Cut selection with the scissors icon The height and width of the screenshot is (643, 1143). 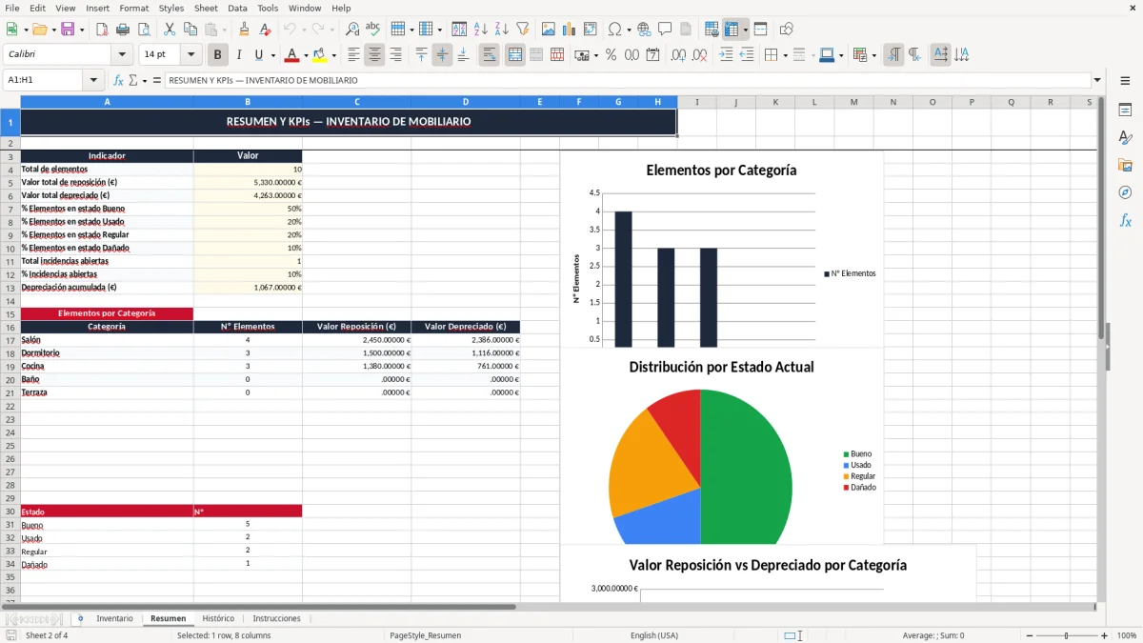click(169, 30)
